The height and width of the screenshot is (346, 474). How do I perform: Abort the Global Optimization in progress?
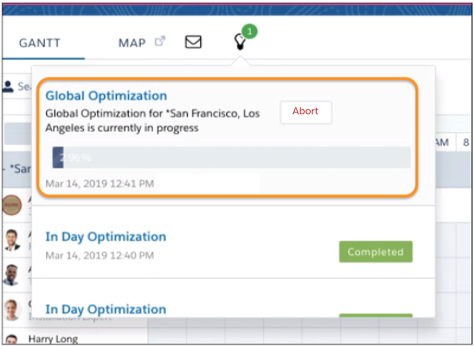[x=306, y=112]
